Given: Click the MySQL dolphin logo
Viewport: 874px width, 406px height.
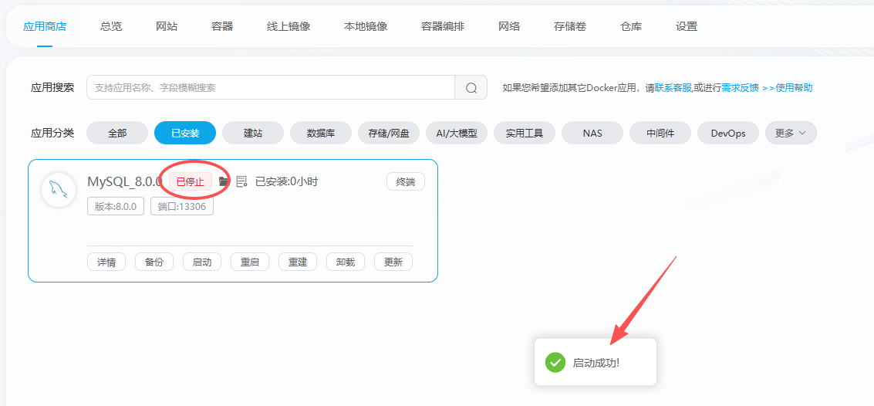Looking at the screenshot, I should (59, 190).
